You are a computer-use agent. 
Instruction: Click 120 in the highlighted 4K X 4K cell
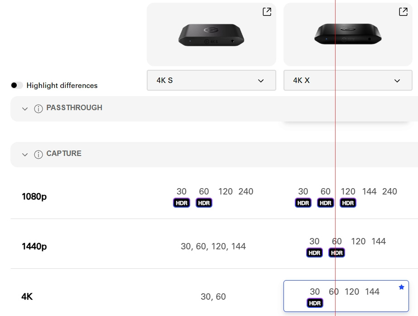tap(352, 292)
